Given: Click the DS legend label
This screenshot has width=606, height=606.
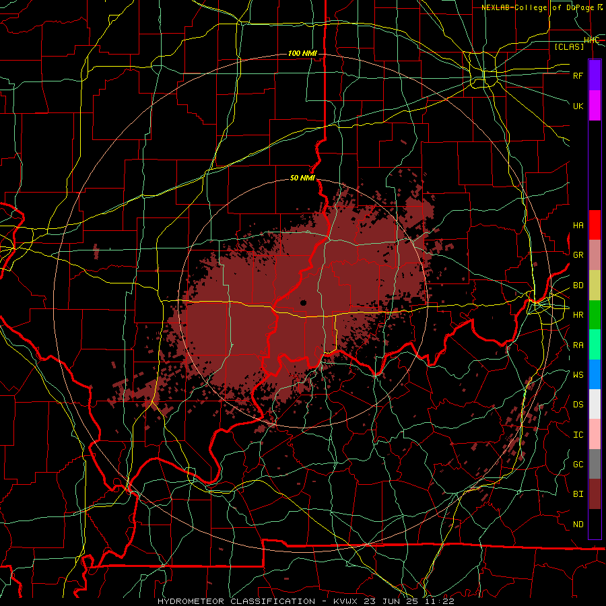Looking at the screenshot, I should [578, 405].
